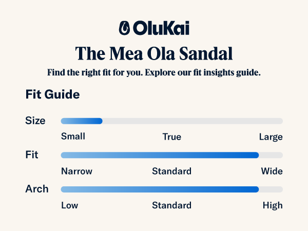Image resolution: width=308 pixels, height=231 pixels.
Task: Click the Size row label
Action: pos(35,121)
